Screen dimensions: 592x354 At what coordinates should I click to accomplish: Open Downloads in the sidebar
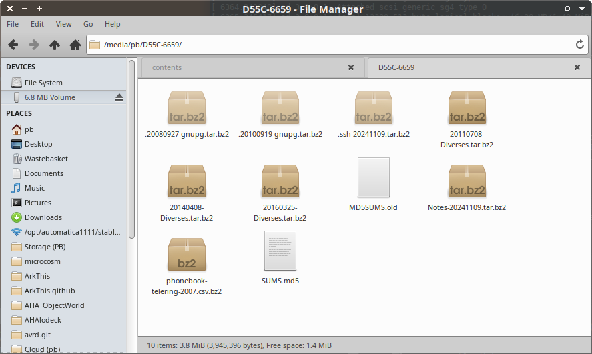pos(43,217)
